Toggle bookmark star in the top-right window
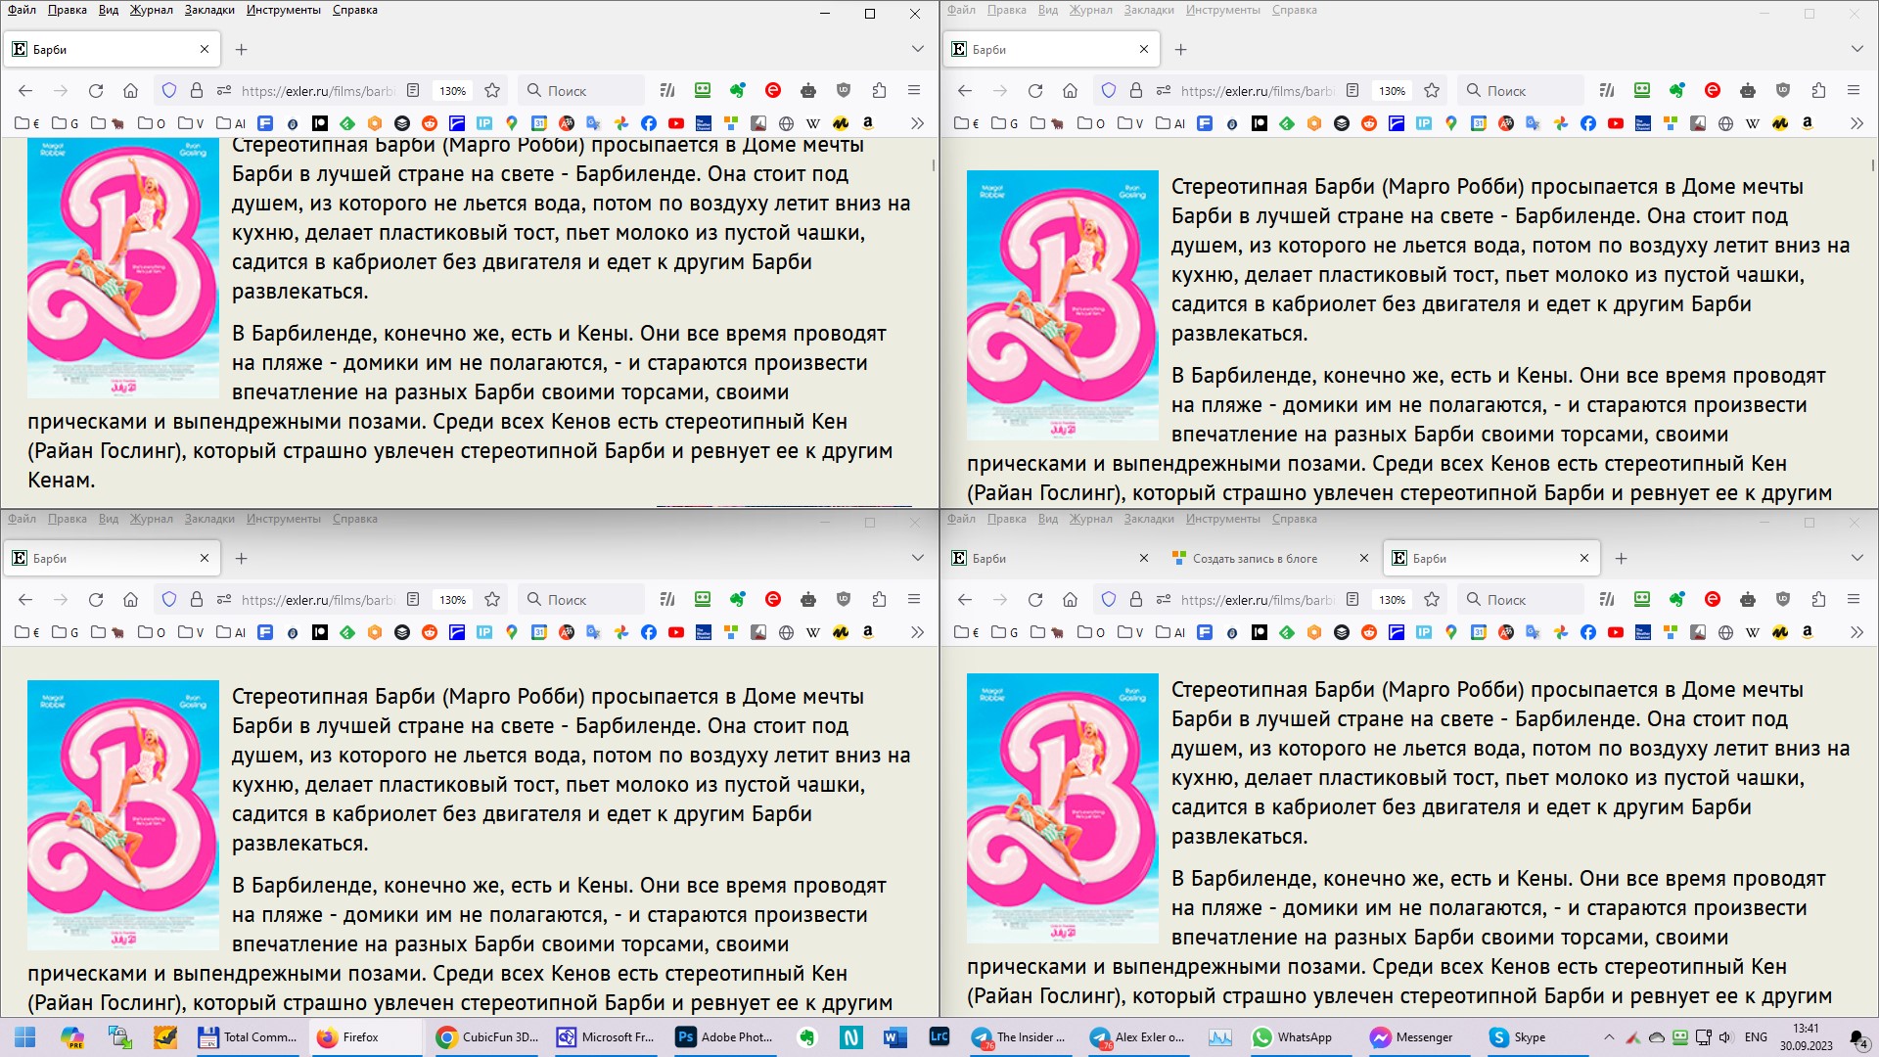This screenshot has width=1879, height=1057. (1432, 90)
